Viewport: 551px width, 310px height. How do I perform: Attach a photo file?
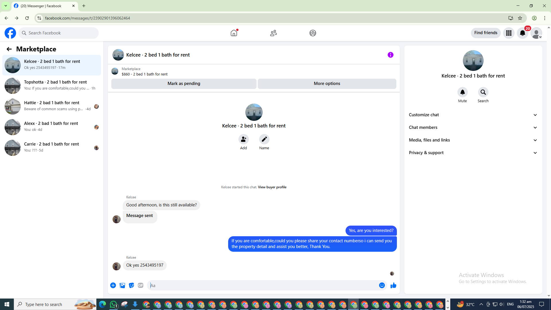[122, 285]
